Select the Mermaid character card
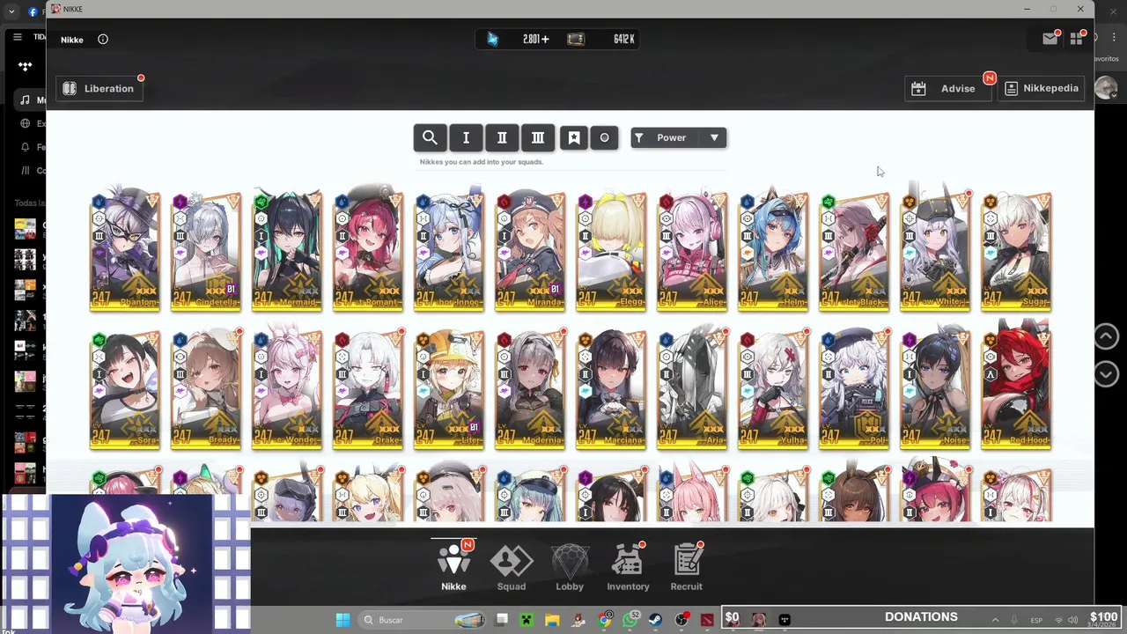This screenshot has height=634, width=1127. pos(287,251)
